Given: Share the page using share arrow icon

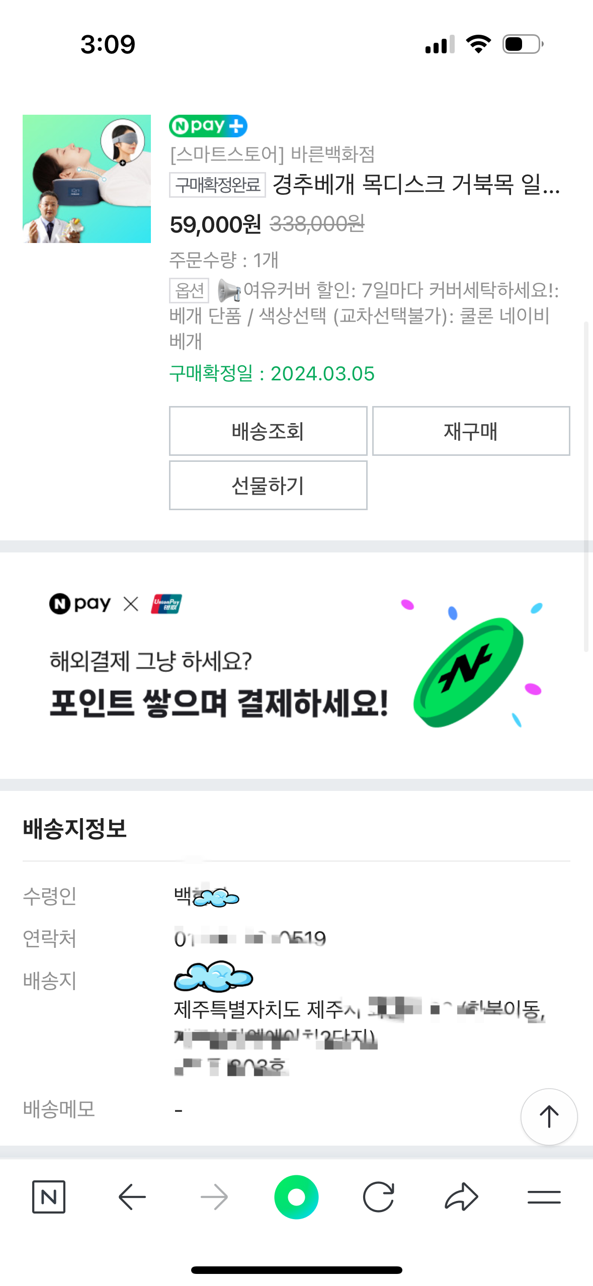Looking at the screenshot, I should (461, 1197).
